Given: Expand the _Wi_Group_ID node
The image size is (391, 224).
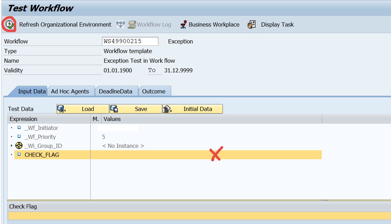Looking at the screenshot, I should (11, 146).
